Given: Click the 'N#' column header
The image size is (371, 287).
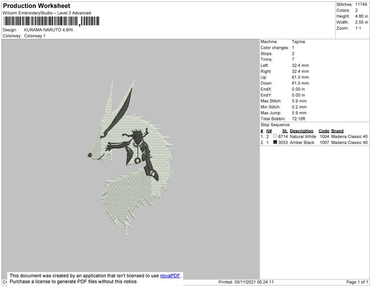Looking at the screenshot, I should point(269,131).
